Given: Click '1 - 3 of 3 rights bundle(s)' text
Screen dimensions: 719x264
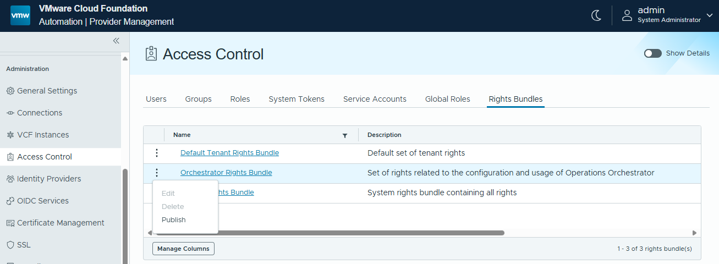Looking at the screenshot, I should coord(655,249).
